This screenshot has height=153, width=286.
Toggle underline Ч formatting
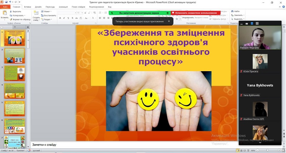[x=68, y=18]
